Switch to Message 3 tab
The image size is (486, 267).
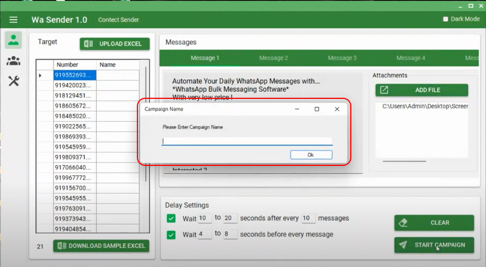click(342, 58)
